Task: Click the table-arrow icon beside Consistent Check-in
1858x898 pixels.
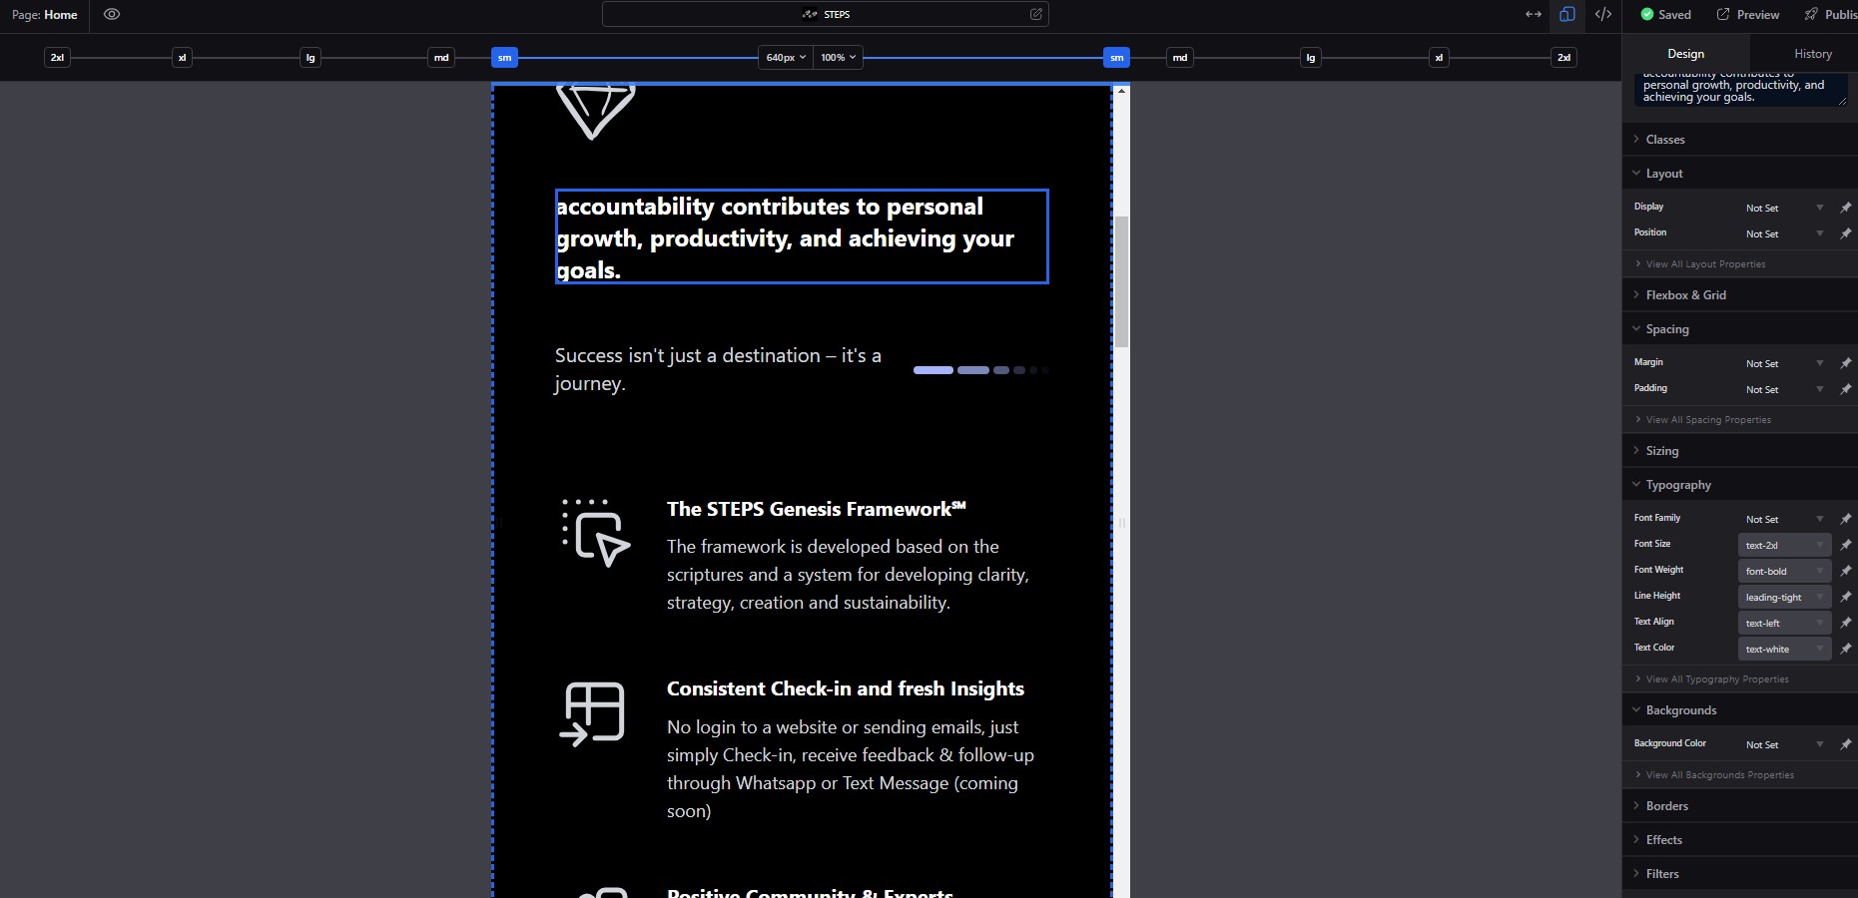Action: coord(593,713)
